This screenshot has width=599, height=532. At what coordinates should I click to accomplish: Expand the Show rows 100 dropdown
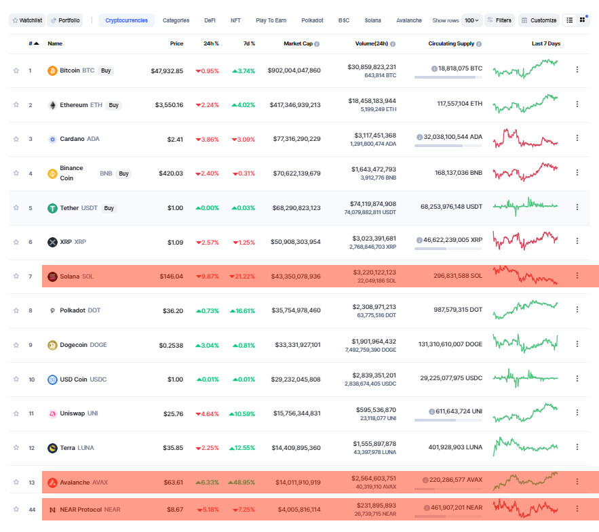[x=471, y=20]
